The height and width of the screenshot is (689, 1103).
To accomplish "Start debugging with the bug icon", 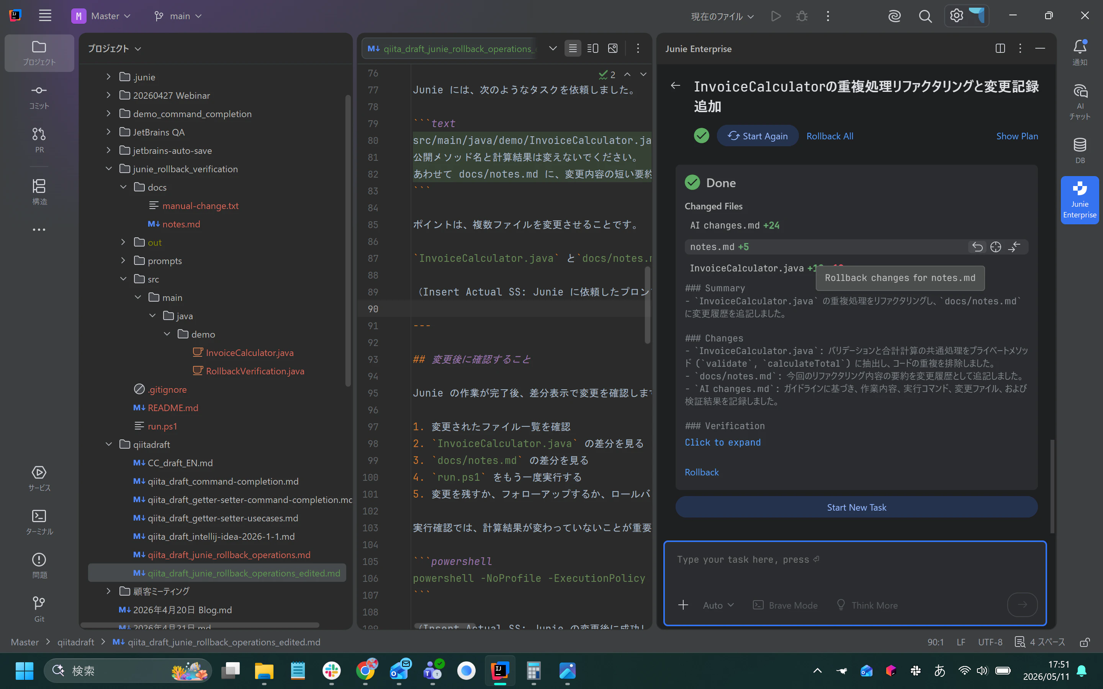I will 802,16.
